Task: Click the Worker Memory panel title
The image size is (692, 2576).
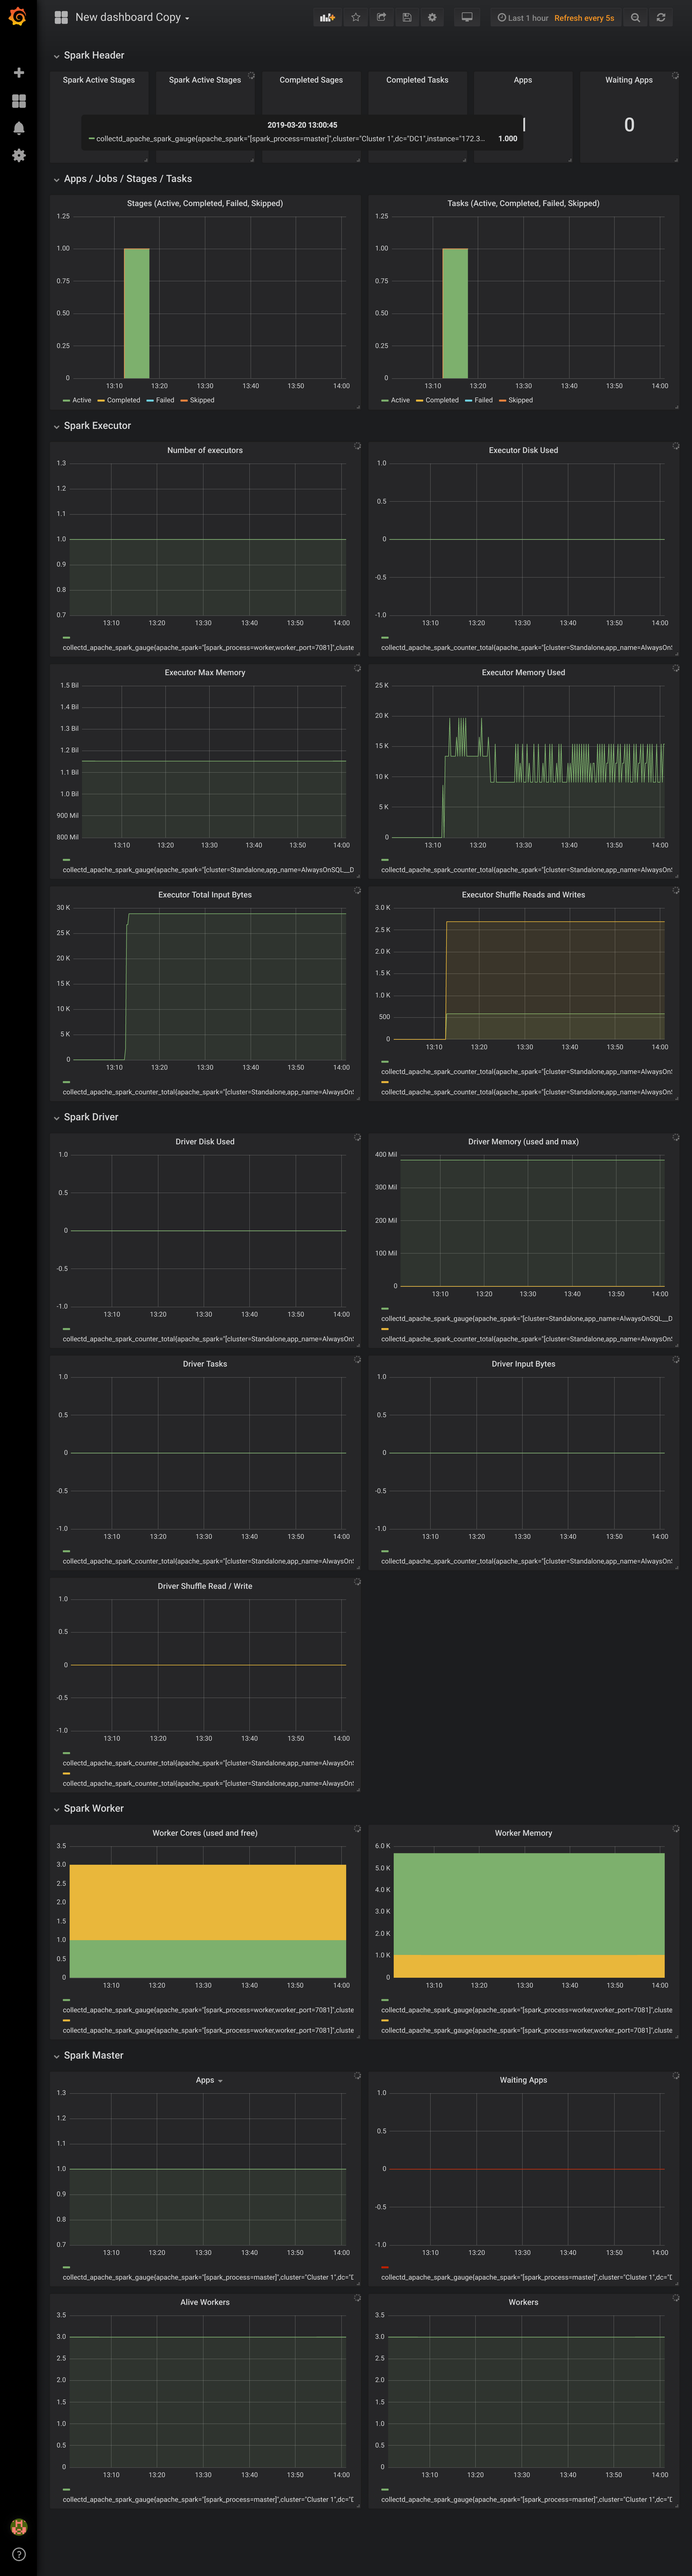Action: (x=523, y=1833)
